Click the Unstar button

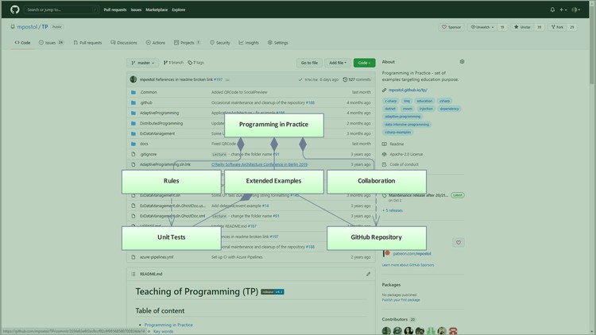pos(522,27)
